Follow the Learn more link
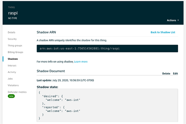Image resolution: width=186 pixels, height=124 pixels. [81, 62]
